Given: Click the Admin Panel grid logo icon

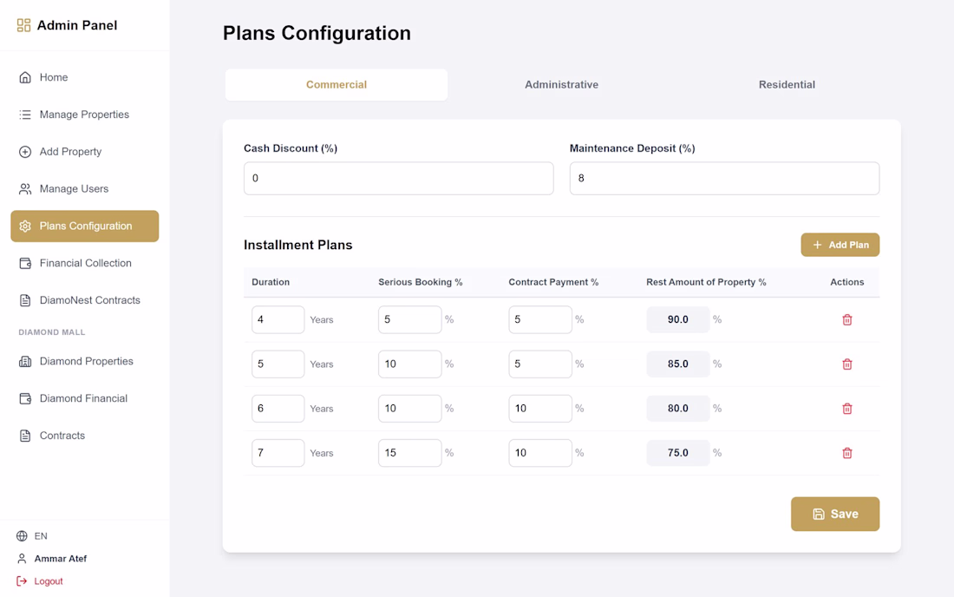Looking at the screenshot, I should [23, 25].
